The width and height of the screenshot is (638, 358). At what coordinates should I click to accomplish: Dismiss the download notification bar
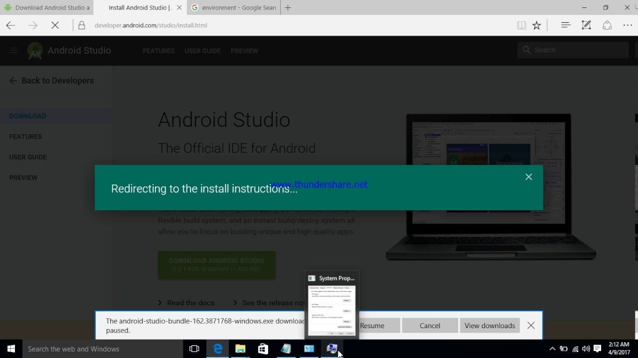tap(531, 326)
